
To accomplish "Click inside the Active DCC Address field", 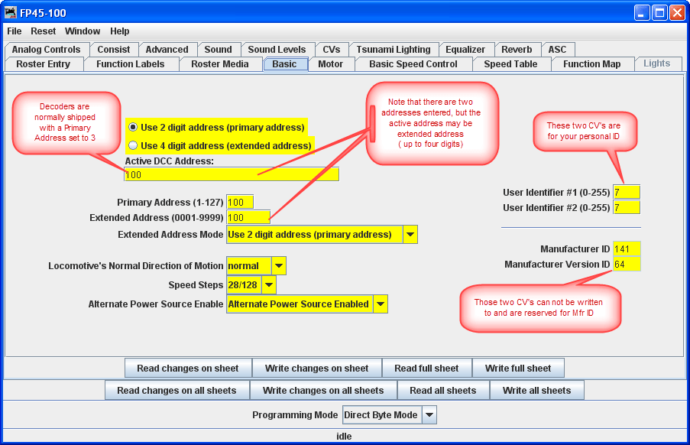I will [229, 174].
